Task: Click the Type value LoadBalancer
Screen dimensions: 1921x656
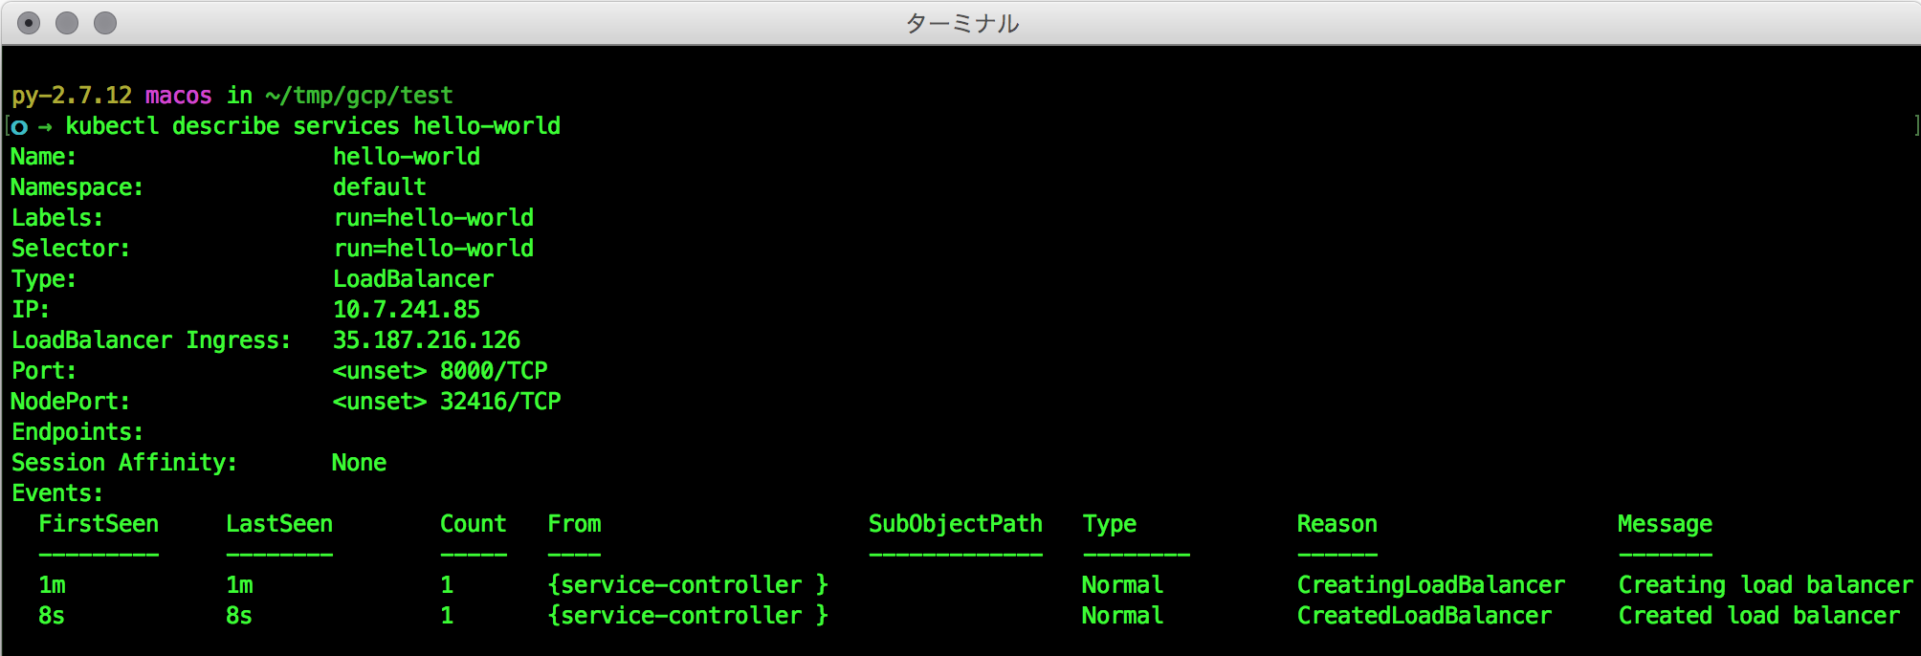Action: [x=413, y=279]
